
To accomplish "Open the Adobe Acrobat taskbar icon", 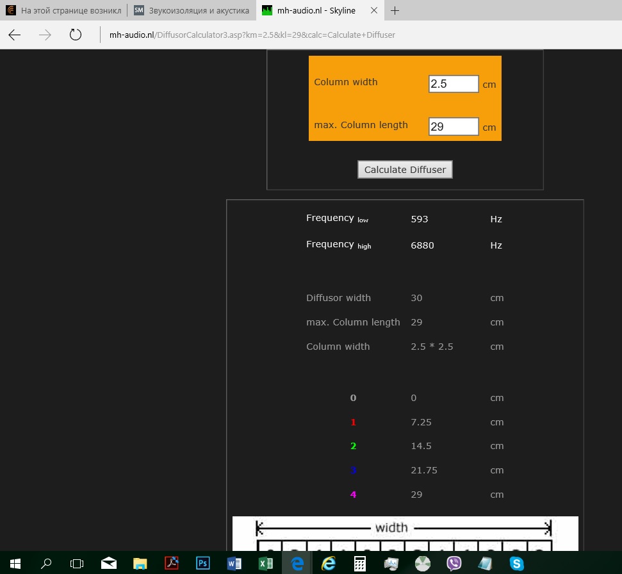I will [172, 563].
